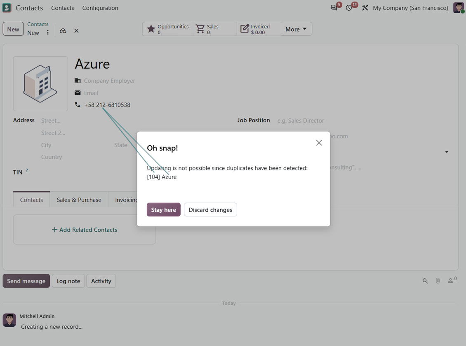Viewport: 466px width, 346px height.
Task: Click the record actions kebab menu
Action: [48, 33]
